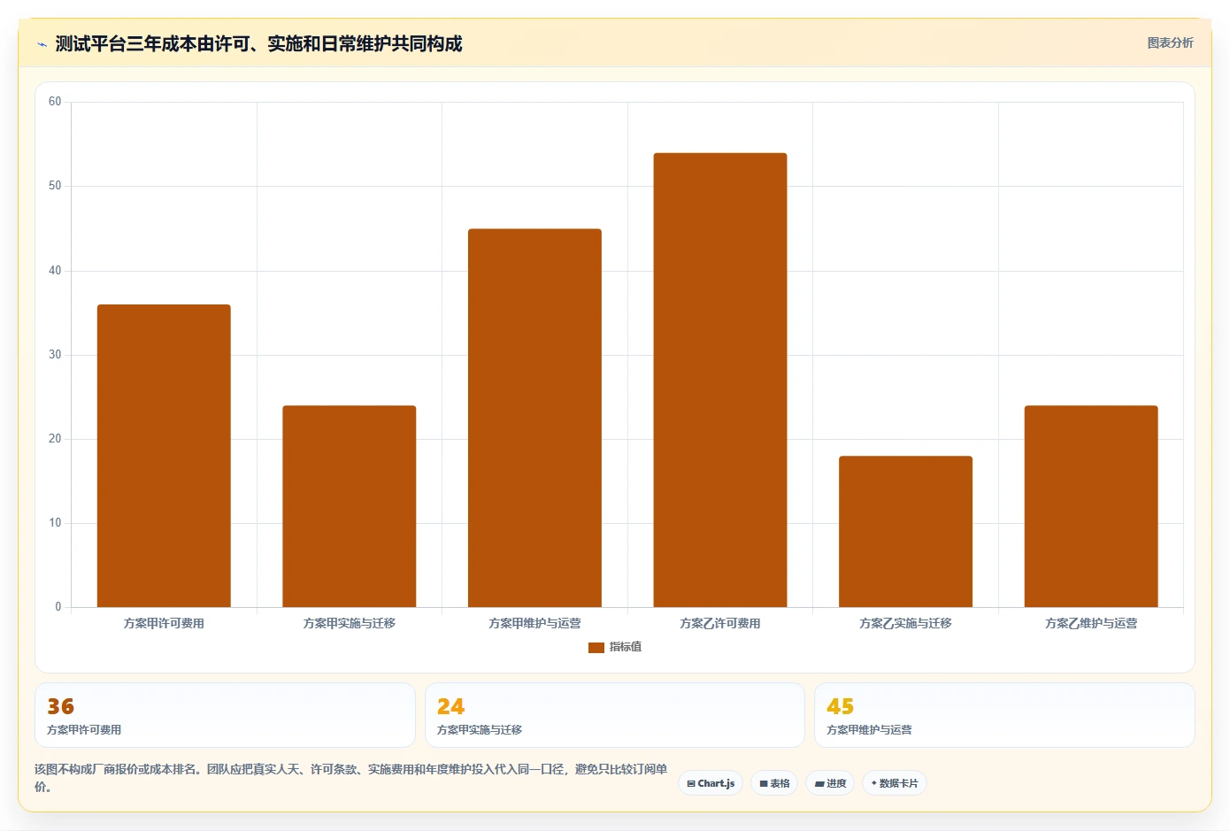Click the 表格 tag
This screenshot has height=831, width=1230.
[x=774, y=783]
